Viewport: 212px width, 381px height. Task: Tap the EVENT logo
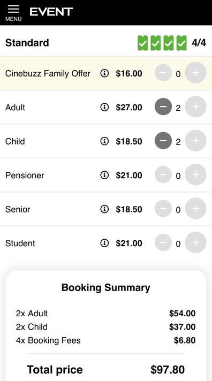(x=51, y=12)
